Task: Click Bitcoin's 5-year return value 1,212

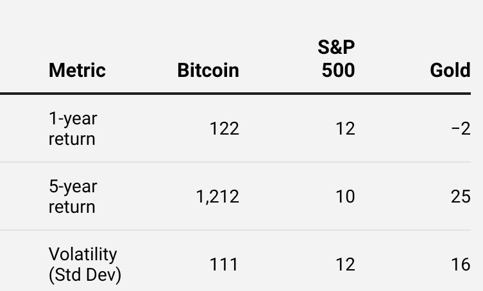Action: click(x=217, y=196)
